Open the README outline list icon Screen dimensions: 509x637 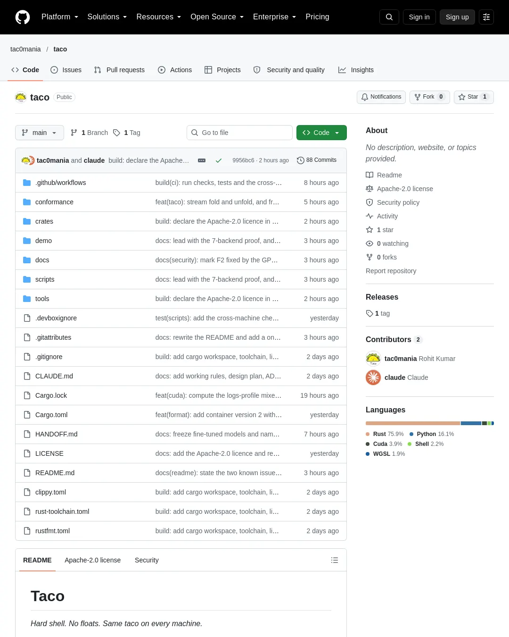pos(335,560)
